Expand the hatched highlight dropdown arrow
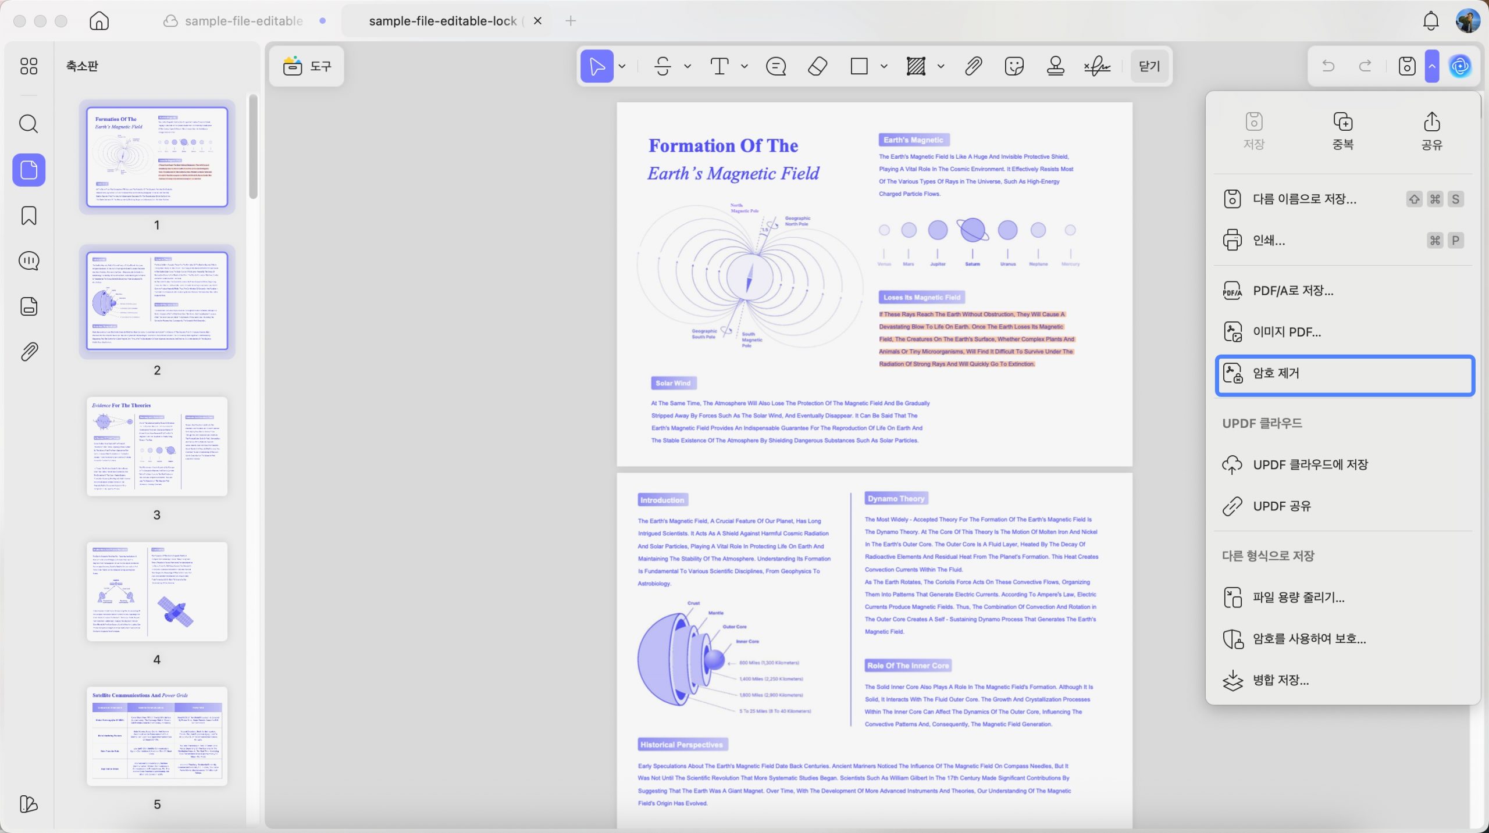The image size is (1489, 833). pyautogui.click(x=941, y=66)
